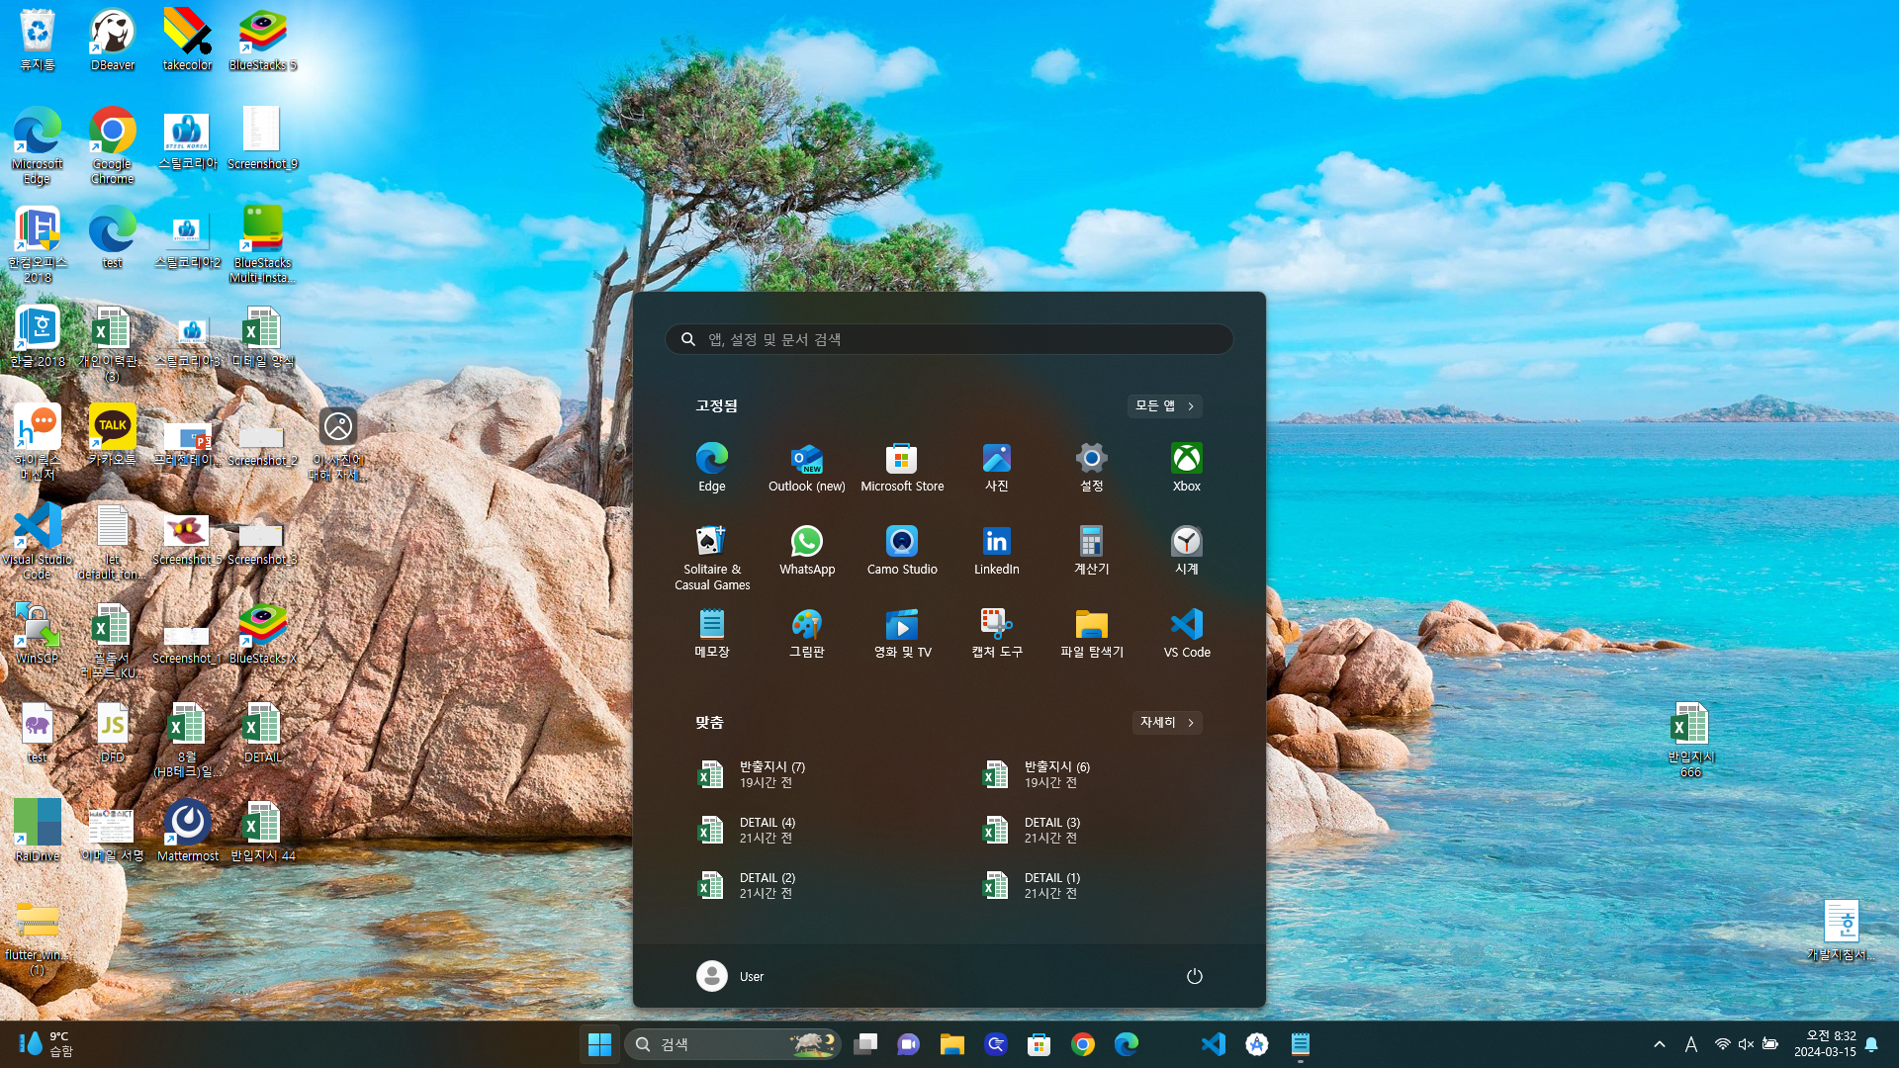Open recommended file 반출지시 (6)

1108,774
